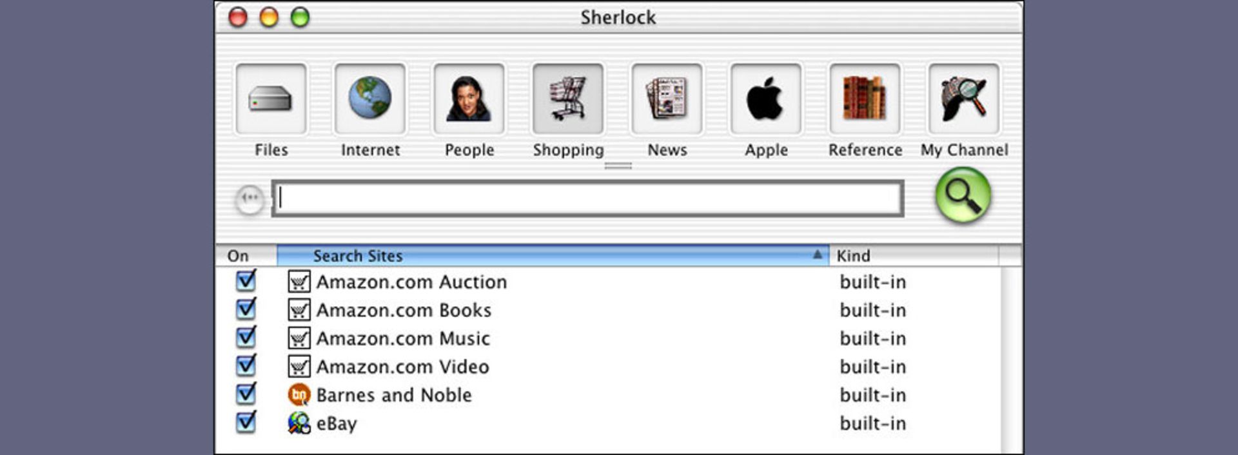
Task: Sort by the On column header
Action: (x=246, y=256)
